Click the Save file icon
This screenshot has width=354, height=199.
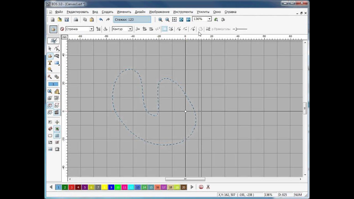click(x=67, y=20)
